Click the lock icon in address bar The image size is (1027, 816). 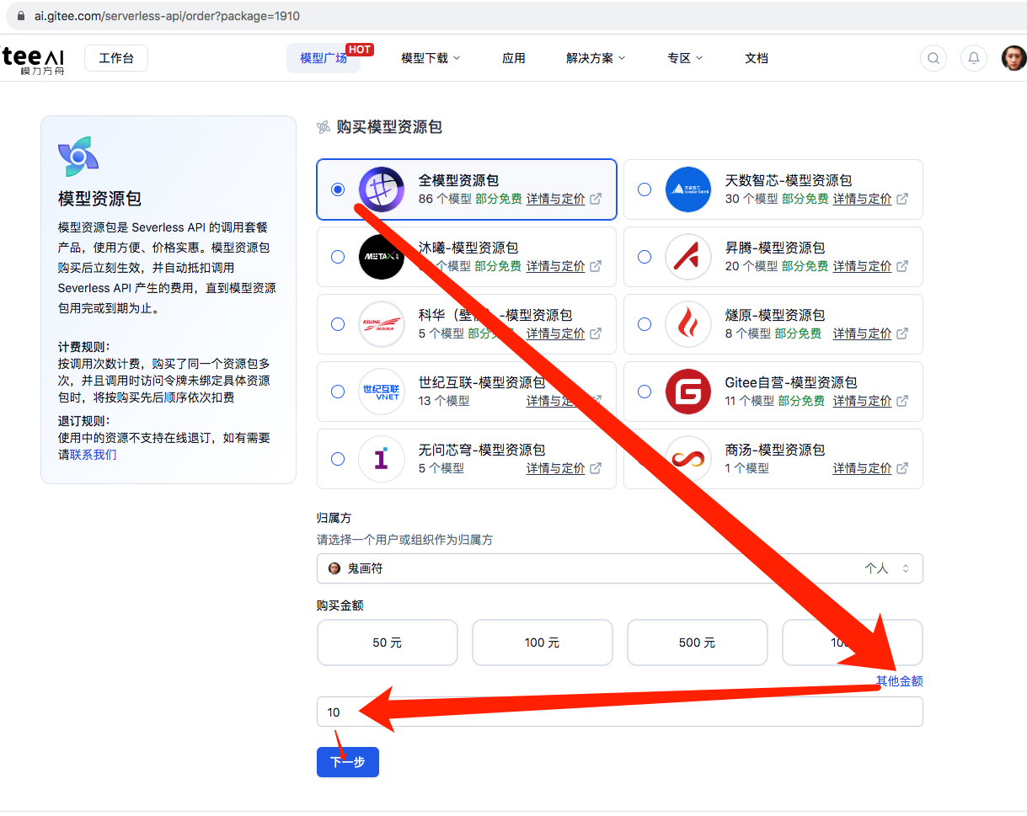[x=21, y=16]
